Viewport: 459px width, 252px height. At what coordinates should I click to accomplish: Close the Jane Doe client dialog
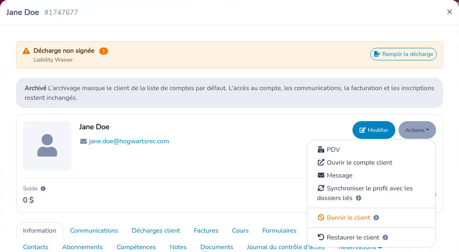[450, 12]
